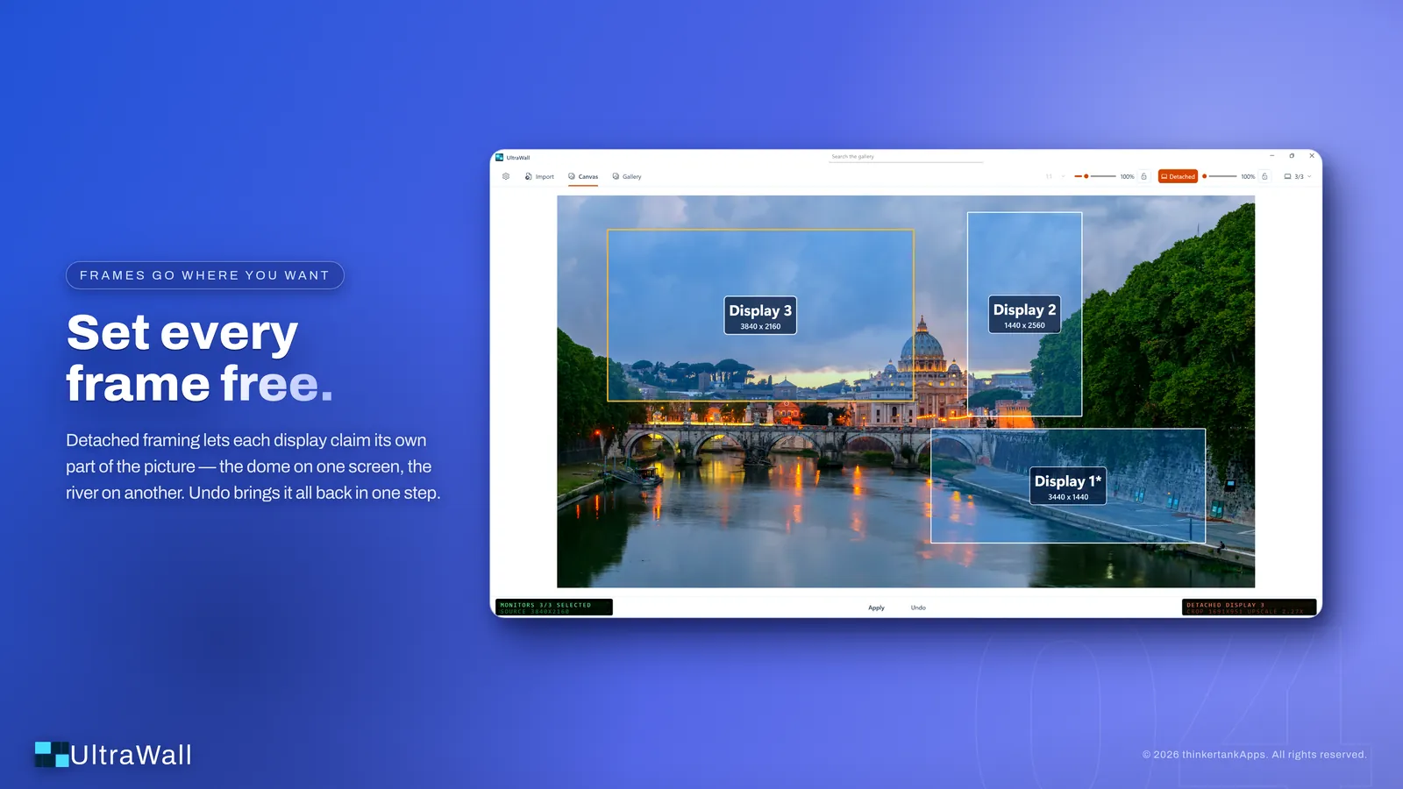The image size is (1403, 789).
Task: Click the 3840 x 2160 resolution text
Action: click(760, 326)
